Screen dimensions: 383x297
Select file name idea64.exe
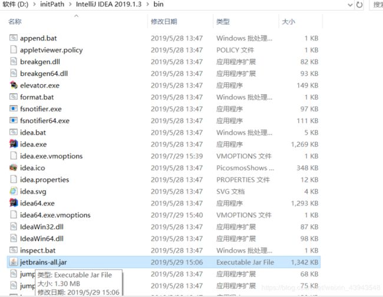click(x=37, y=203)
